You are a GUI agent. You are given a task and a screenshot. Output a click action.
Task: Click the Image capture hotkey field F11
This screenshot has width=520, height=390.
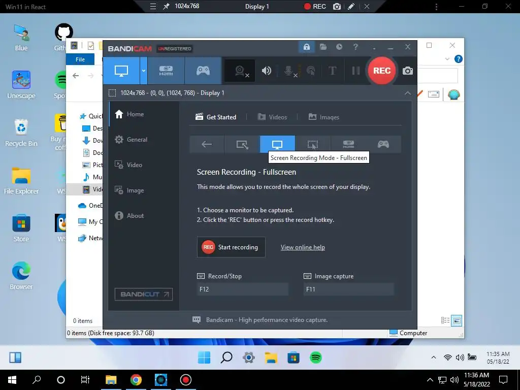tap(348, 289)
